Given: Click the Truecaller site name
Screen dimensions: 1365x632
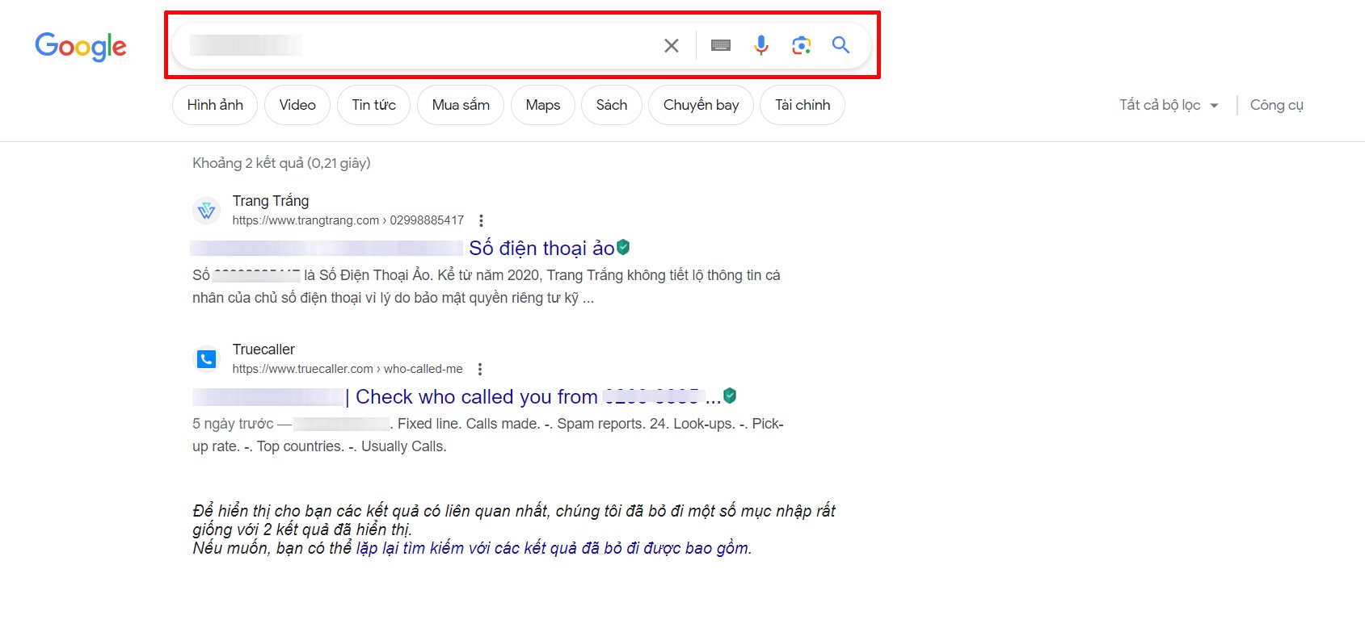Looking at the screenshot, I should (x=263, y=349).
